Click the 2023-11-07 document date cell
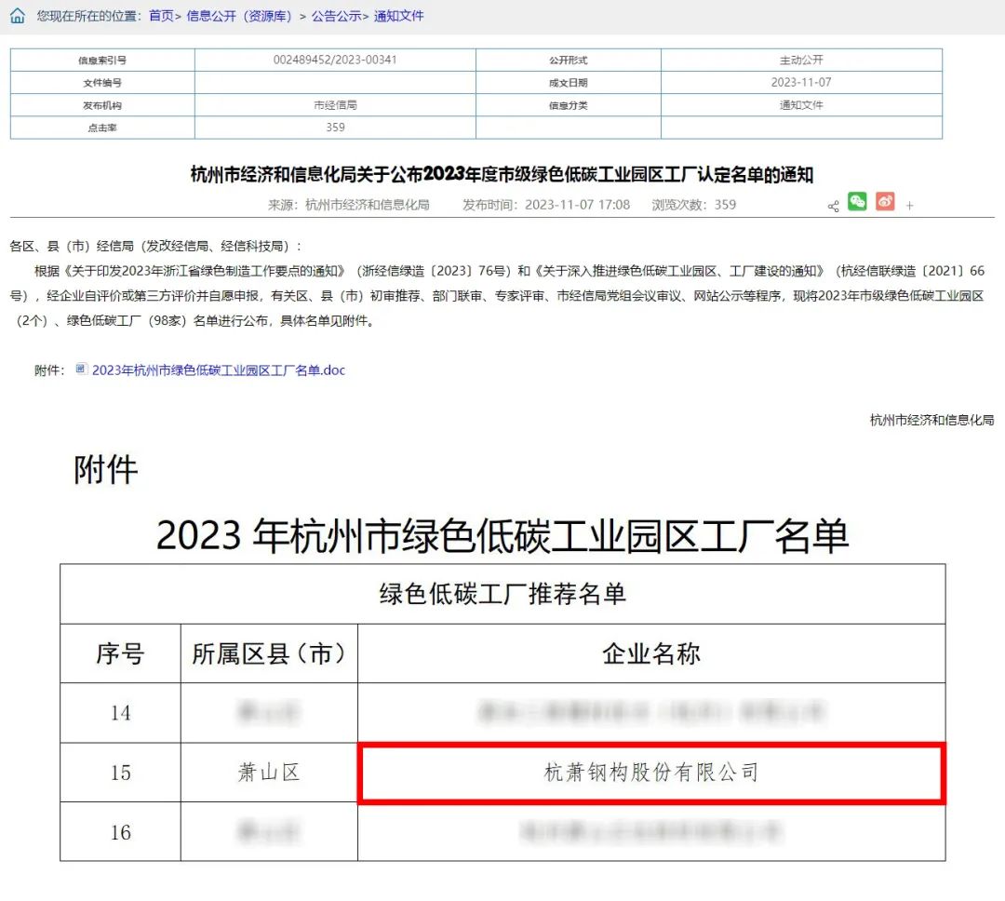Image resolution: width=1005 pixels, height=901 pixels. pos(801,82)
